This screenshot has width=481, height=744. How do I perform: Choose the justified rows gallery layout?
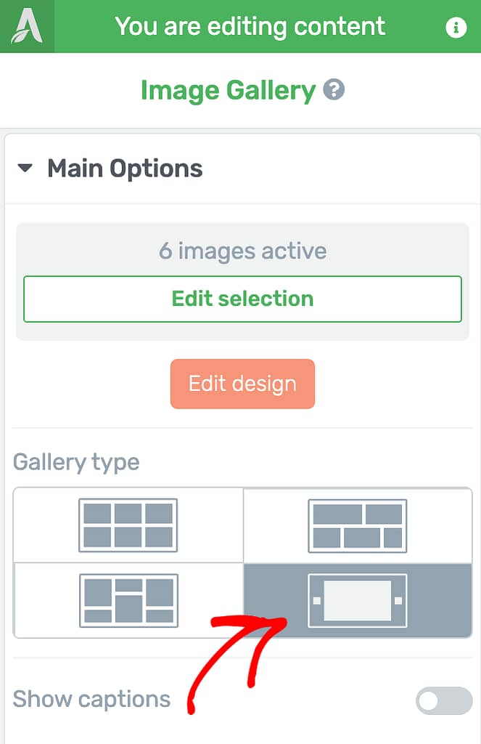358,525
